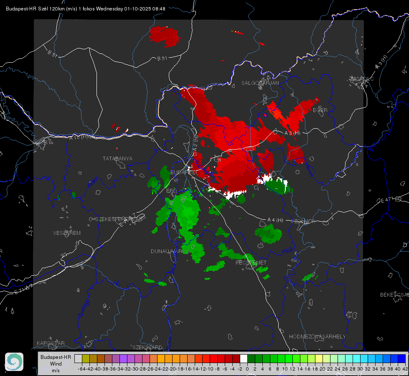Select the SALGÓTARJÁN city label
409x376 pixels.
point(260,83)
